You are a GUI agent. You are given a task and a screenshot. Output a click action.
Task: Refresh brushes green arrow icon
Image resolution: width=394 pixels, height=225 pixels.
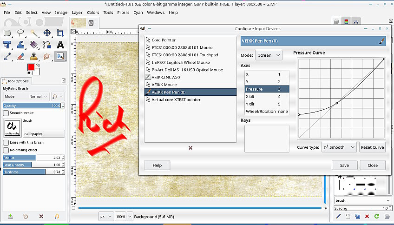[376, 216]
